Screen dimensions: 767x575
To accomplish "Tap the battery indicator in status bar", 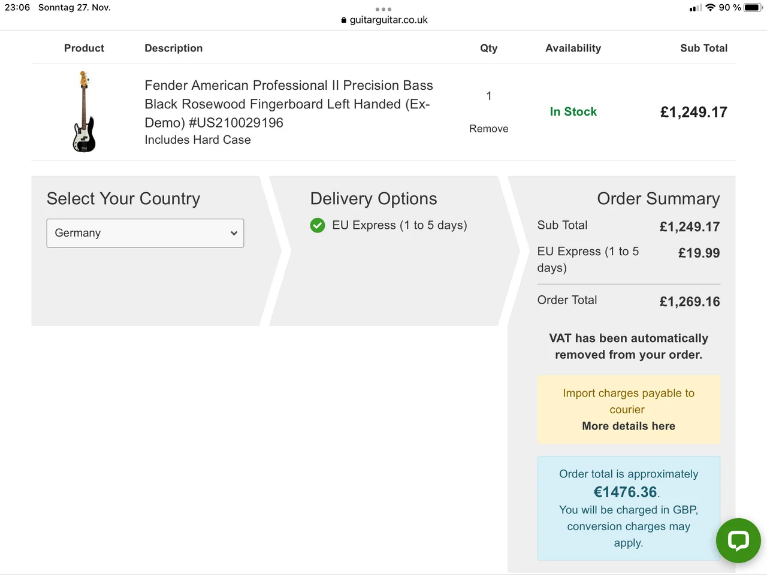I will click(753, 8).
